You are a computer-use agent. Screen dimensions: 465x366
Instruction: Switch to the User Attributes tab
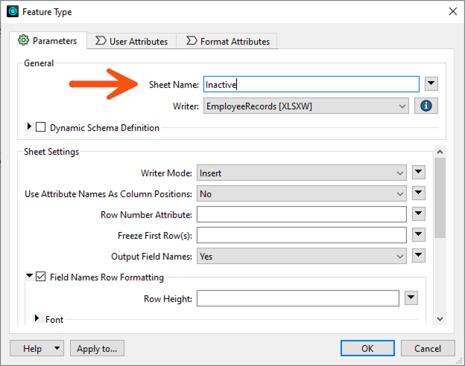pos(131,42)
